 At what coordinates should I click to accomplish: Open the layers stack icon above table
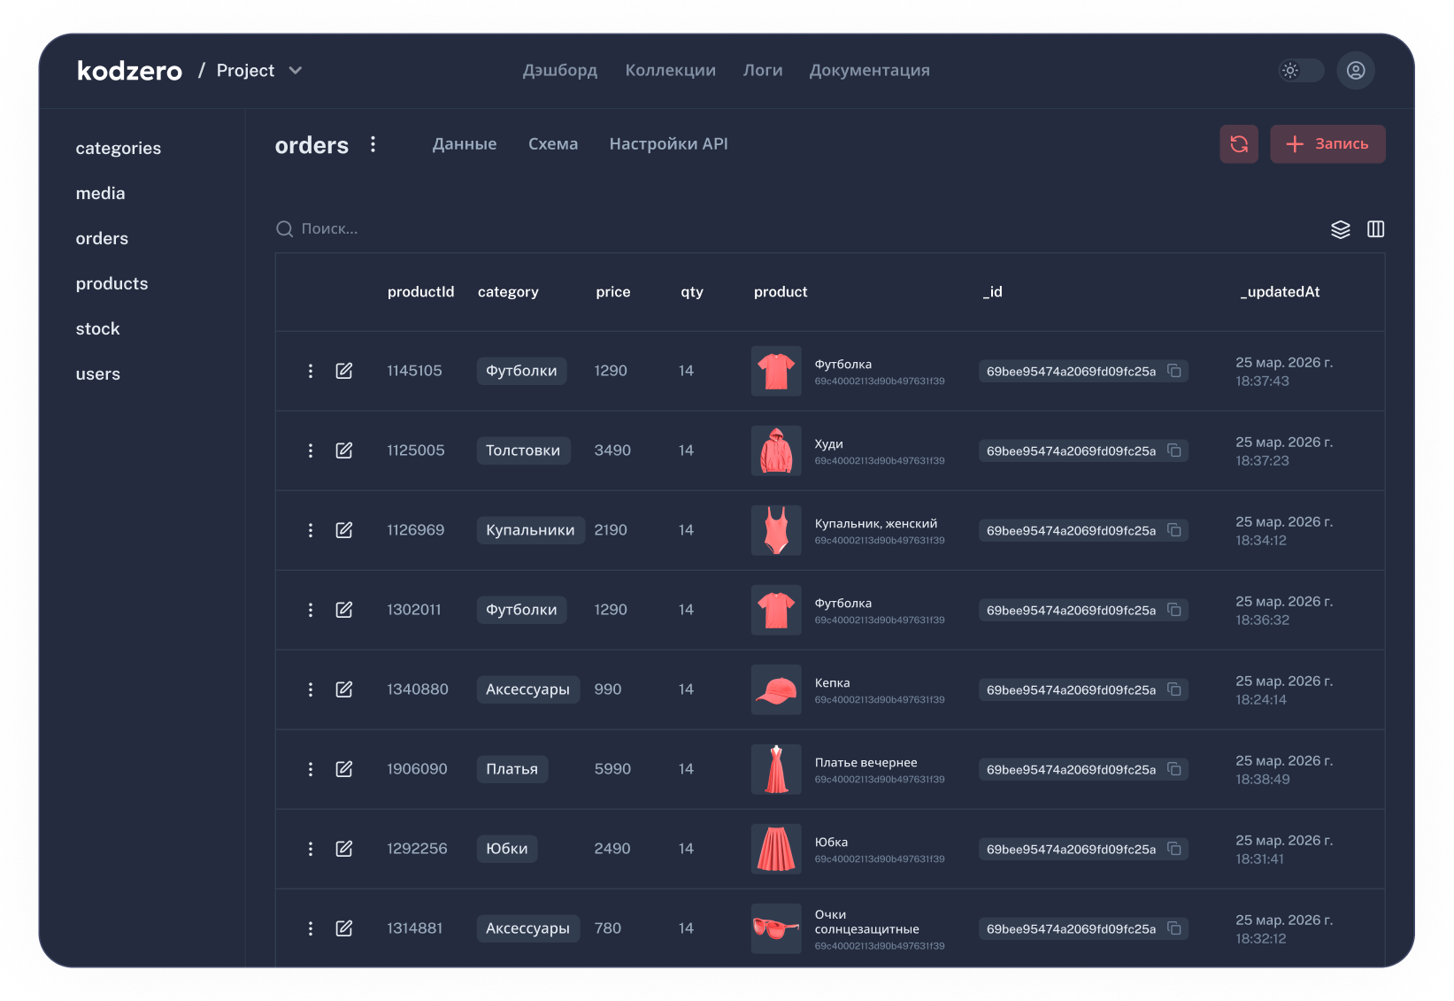click(1340, 229)
